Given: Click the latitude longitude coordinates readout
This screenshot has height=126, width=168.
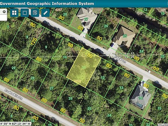Looking at the screenshot, I should [15, 124].
